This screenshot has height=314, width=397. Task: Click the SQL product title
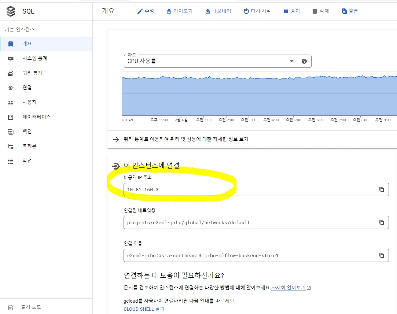click(x=28, y=11)
